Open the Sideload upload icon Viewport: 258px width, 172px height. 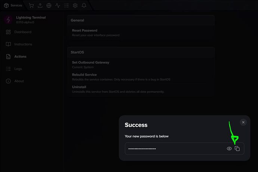point(40,6)
